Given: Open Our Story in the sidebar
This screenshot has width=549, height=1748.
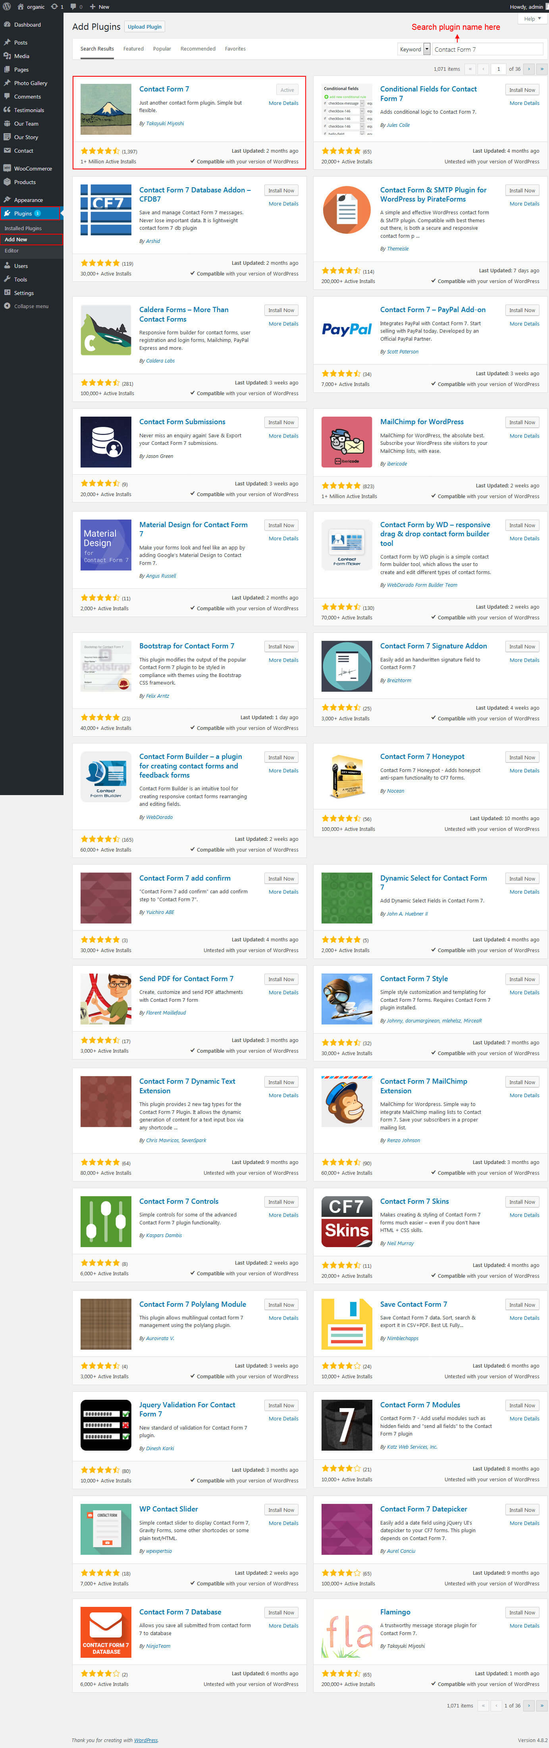Looking at the screenshot, I should point(27,137).
